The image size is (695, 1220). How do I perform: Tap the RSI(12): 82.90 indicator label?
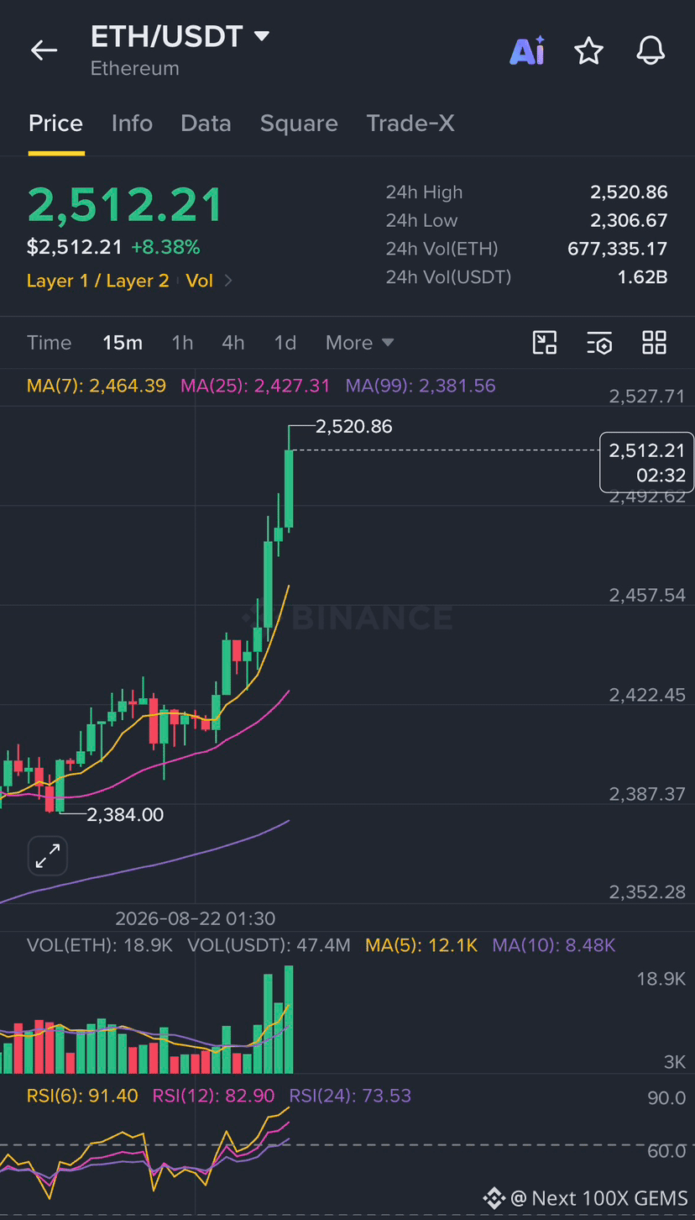click(213, 1096)
